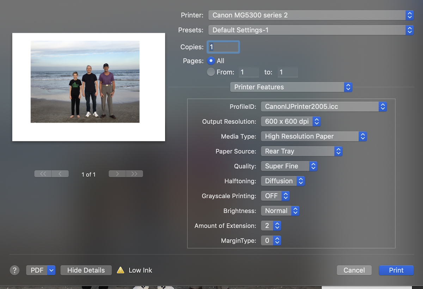Open the PDF options arrow menu

(51, 270)
